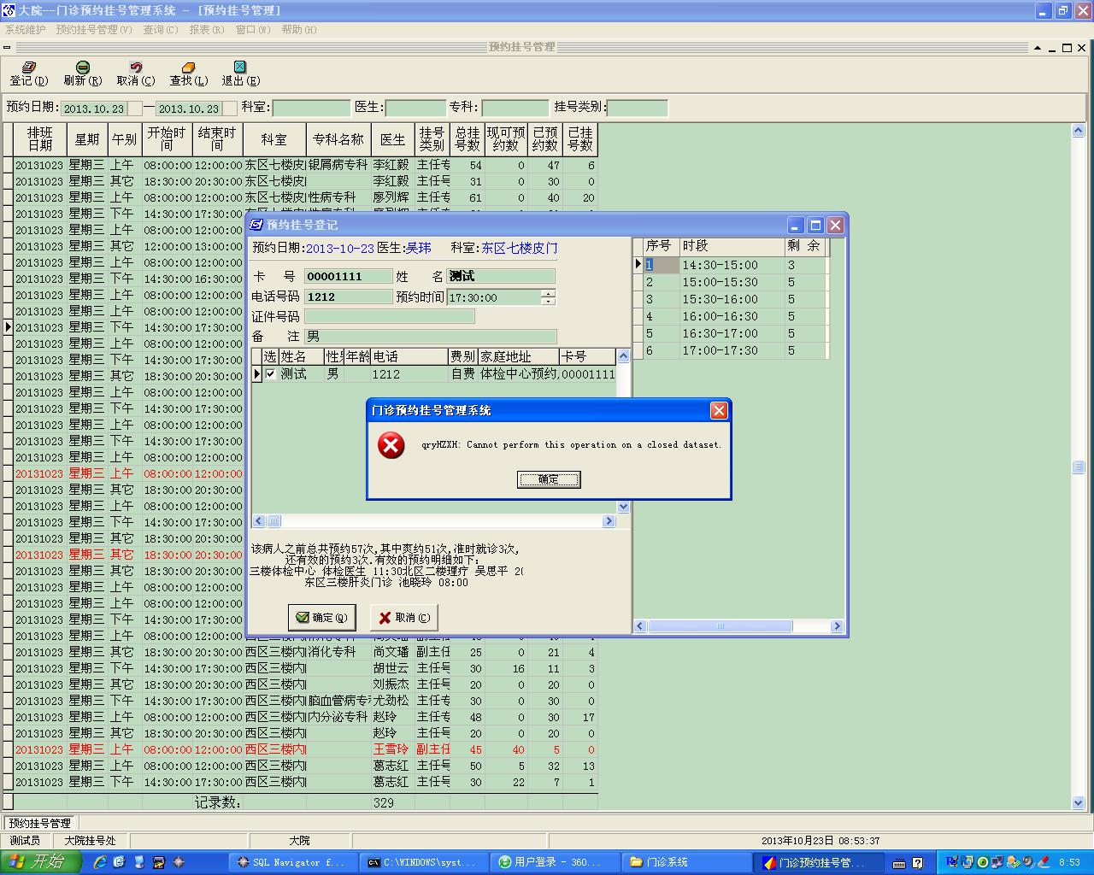The image size is (1094, 875).
Task: Click the 医生 column header in schedule grid
Action: pos(393,139)
